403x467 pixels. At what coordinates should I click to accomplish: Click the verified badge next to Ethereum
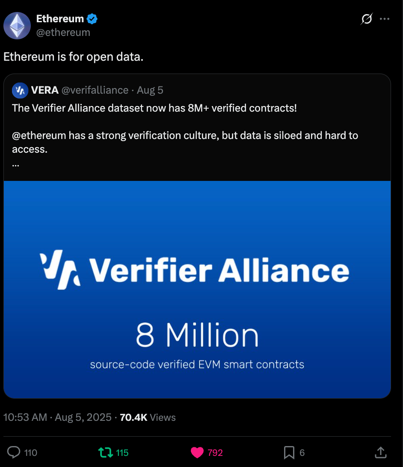tap(92, 18)
